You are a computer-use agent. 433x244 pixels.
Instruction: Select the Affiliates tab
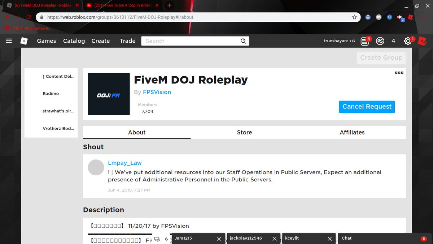[352, 132]
